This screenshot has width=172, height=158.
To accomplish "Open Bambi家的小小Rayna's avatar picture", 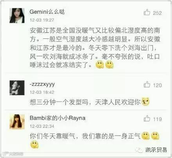I will (17, 122).
